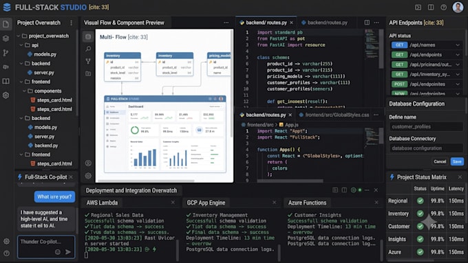The height and width of the screenshot is (263, 468).
Task: Click the lower editor horizontal scrollbar
Action: click(290, 181)
